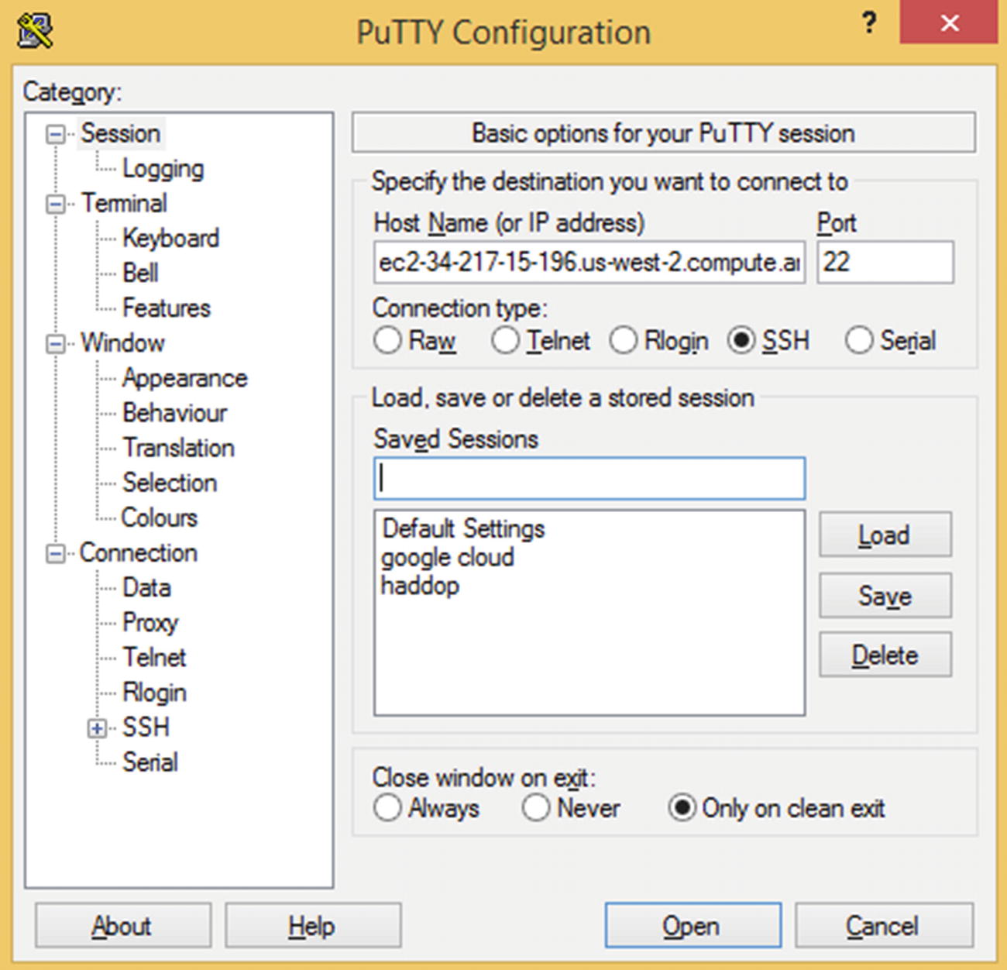Go to the Proxy settings category
The width and height of the screenshot is (1007, 970).
[150, 622]
